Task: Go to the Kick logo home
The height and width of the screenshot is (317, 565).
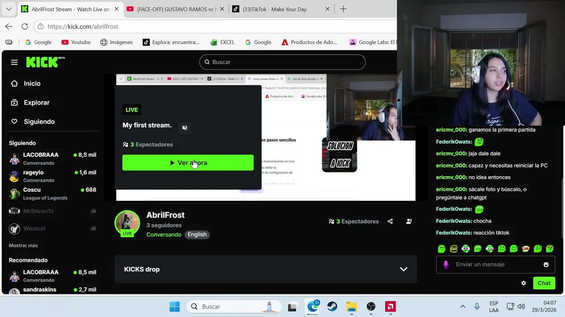Action: 45,62
